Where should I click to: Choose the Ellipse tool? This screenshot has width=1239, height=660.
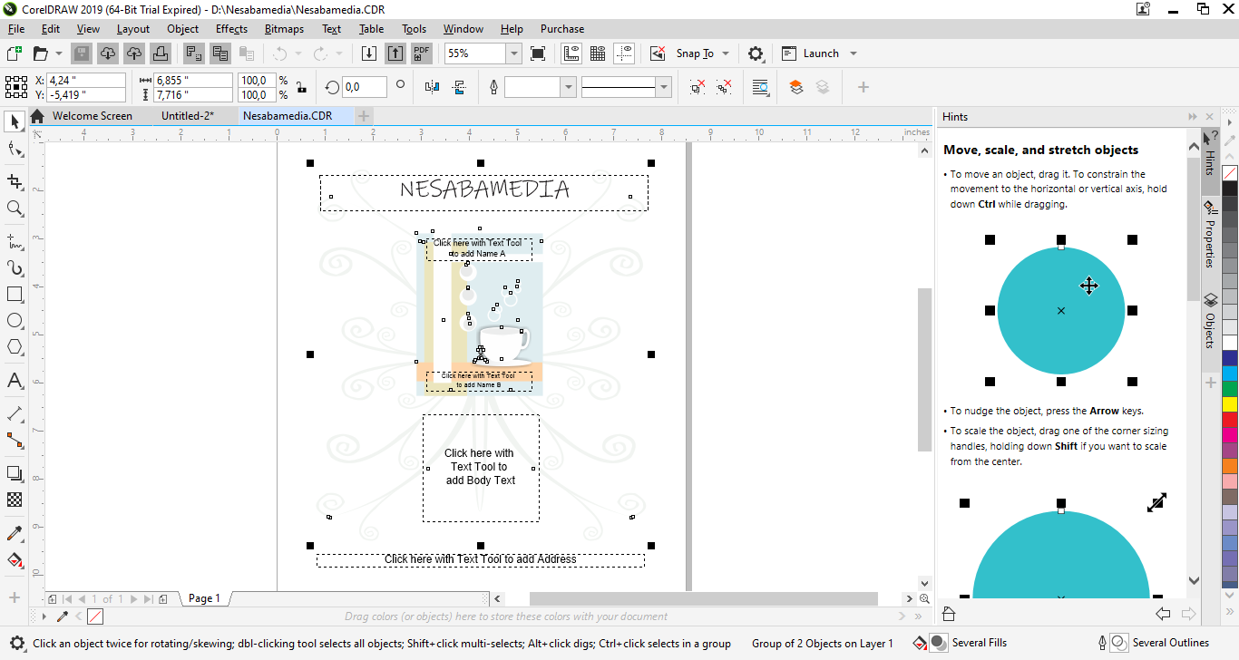[x=15, y=321]
